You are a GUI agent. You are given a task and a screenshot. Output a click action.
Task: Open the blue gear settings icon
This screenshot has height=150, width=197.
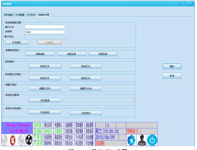[131, 140]
